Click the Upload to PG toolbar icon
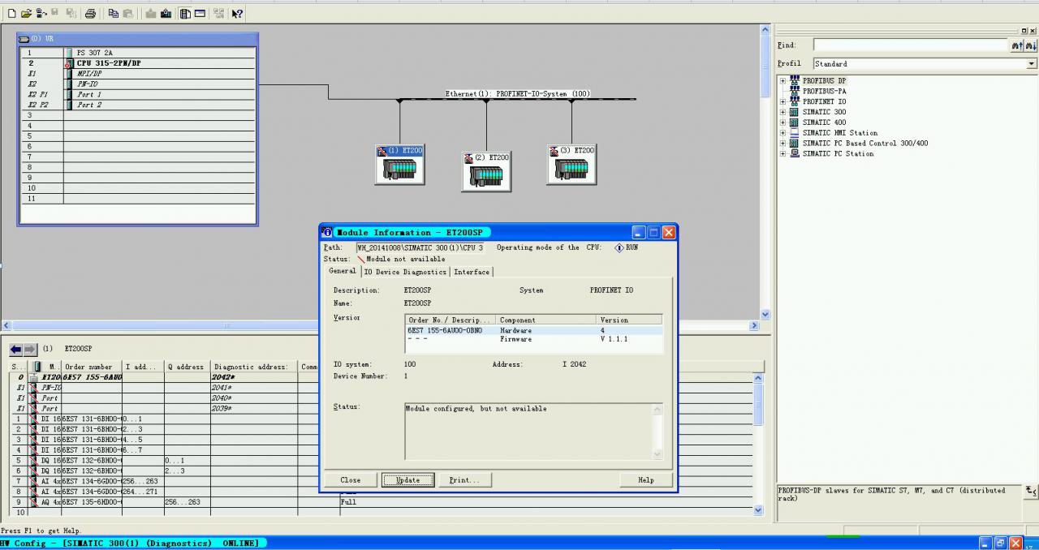1039x550 pixels. 166,13
